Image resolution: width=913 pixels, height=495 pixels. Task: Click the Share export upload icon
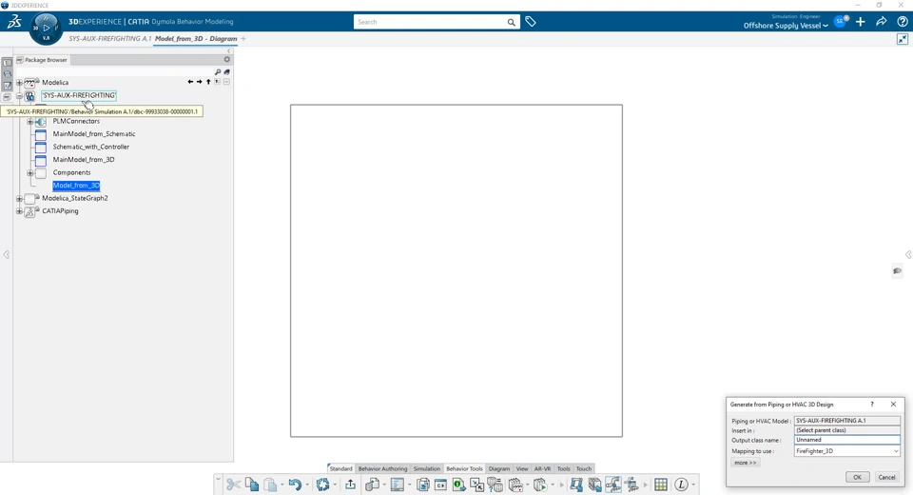(x=351, y=485)
